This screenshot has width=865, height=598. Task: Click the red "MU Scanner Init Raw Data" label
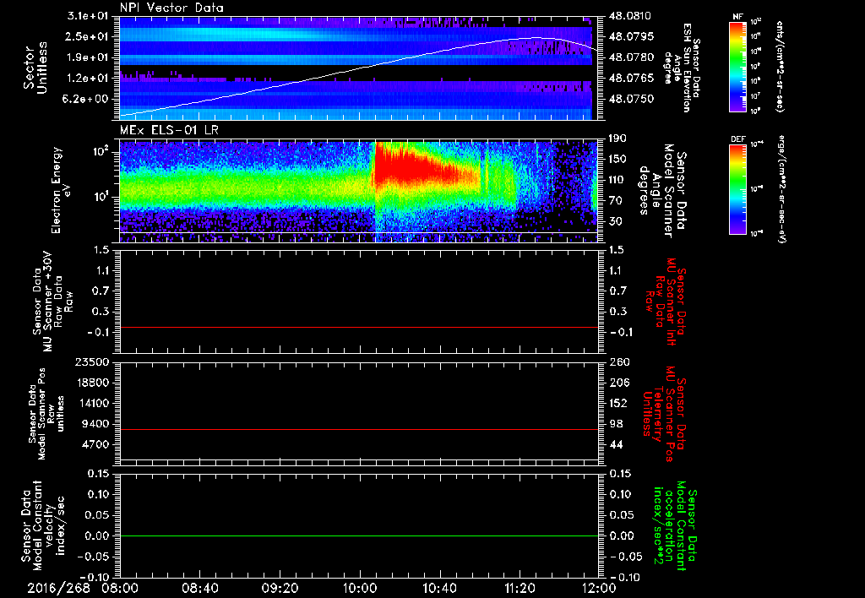pyautogui.click(x=666, y=302)
